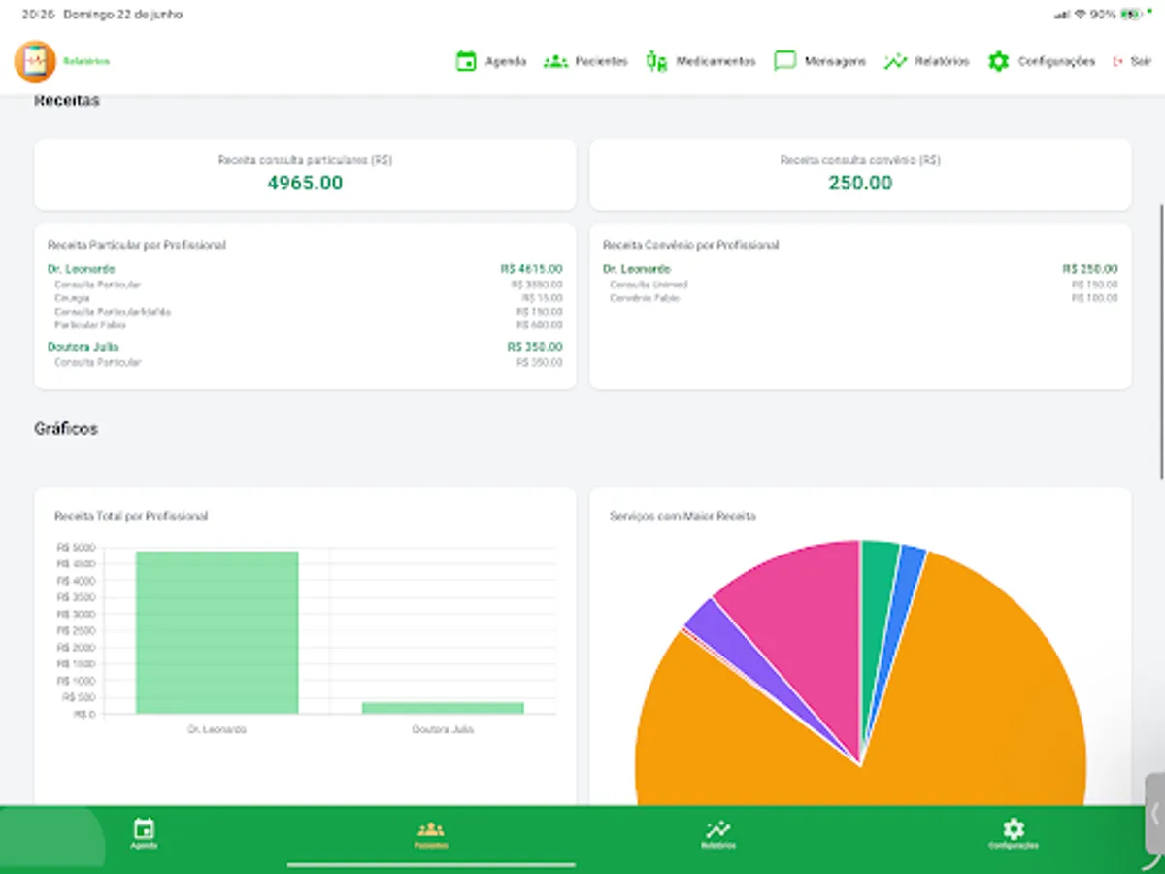Screen dimensions: 1165x874
Task: Open Configurações gear in the top navigation
Action: coord(999,61)
